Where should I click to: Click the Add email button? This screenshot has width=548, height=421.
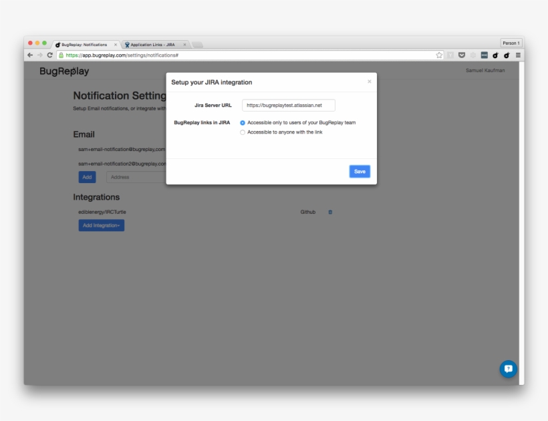87,177
